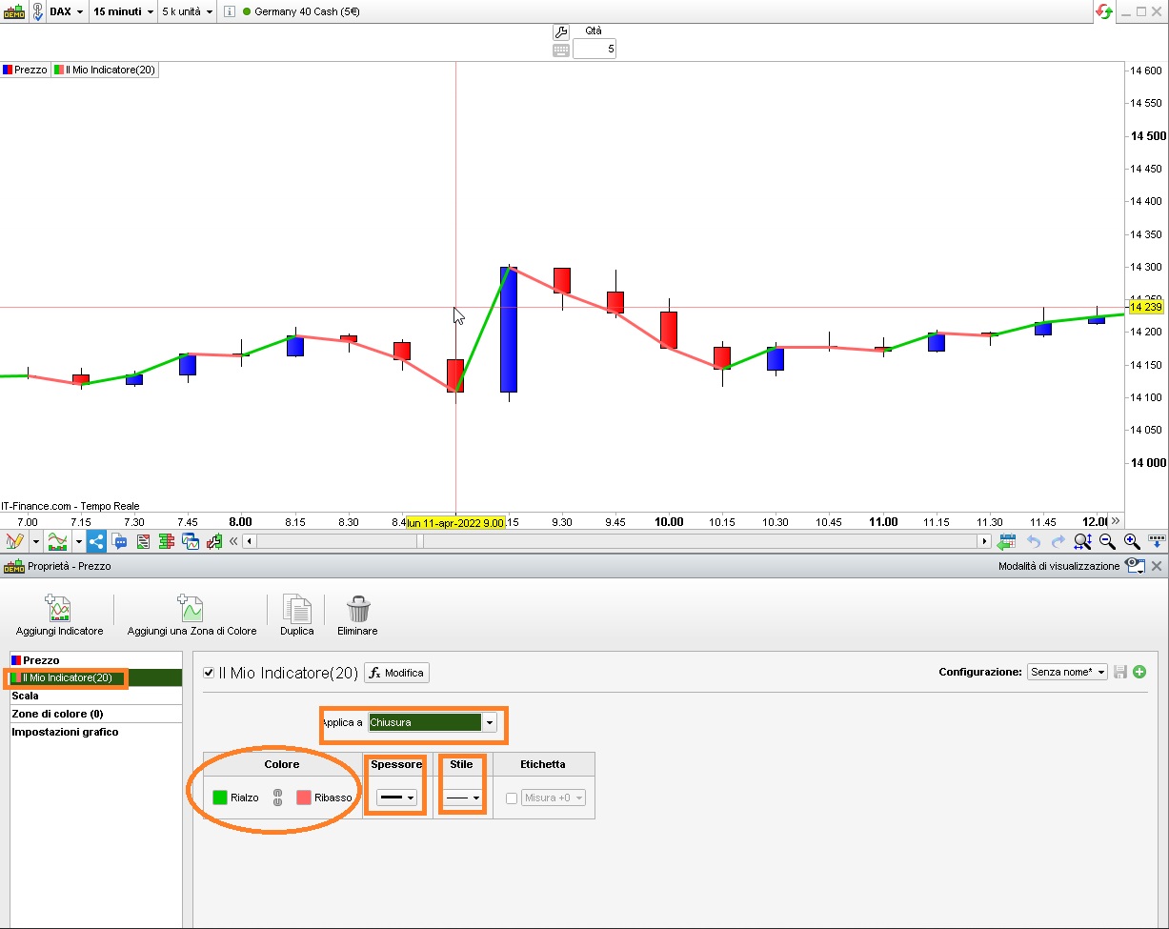1169x929 pixels.
Task: Open the Configurazione Senza nome dropdown
Action: coord(1067,672)
